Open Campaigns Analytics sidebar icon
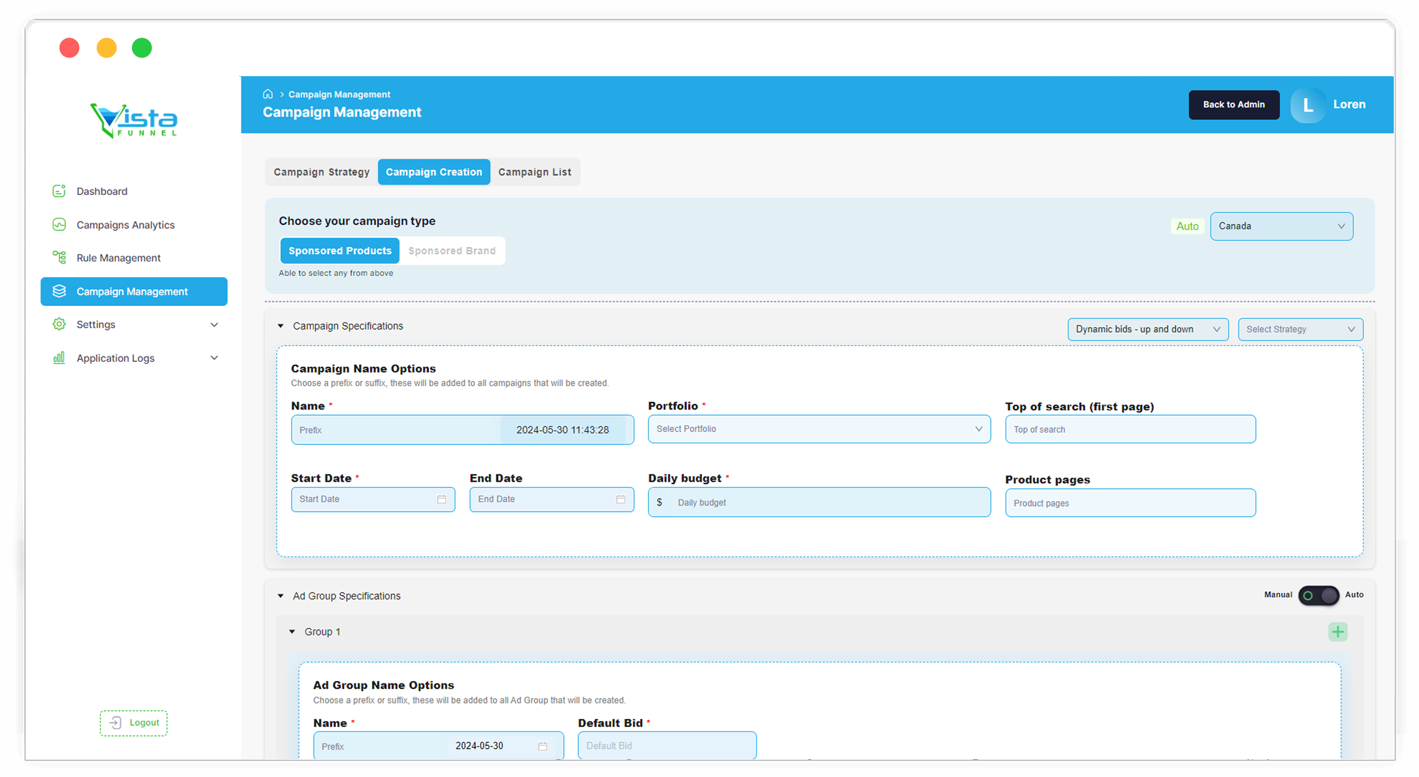 [x=59, y=225]
